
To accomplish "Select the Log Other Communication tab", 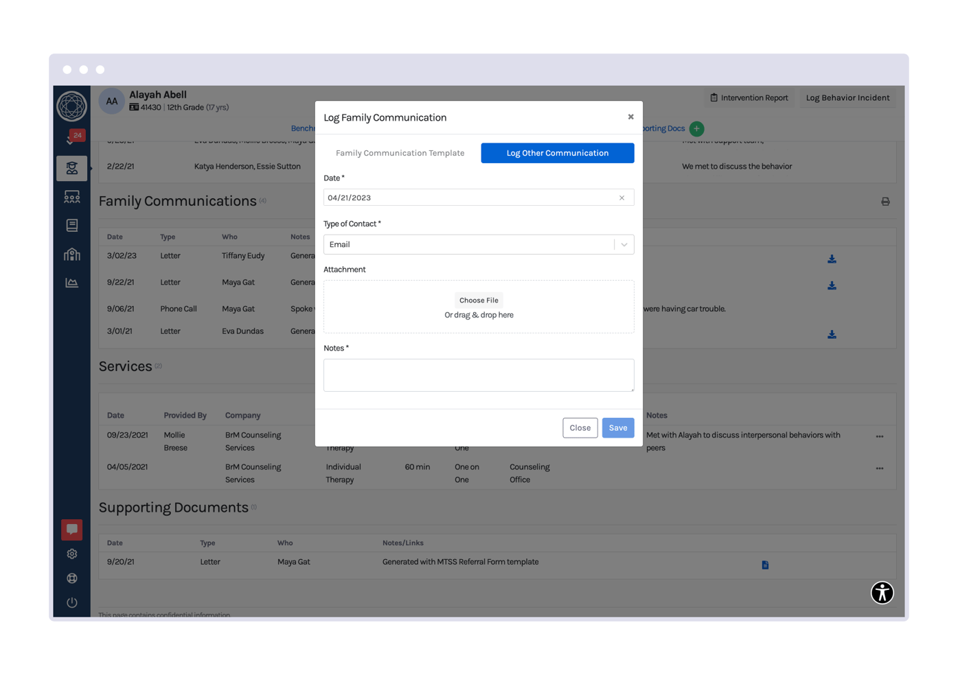I will click(x=557, y=152).
